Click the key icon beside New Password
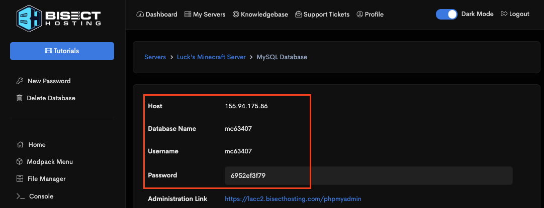 click(x=20, y=81)
